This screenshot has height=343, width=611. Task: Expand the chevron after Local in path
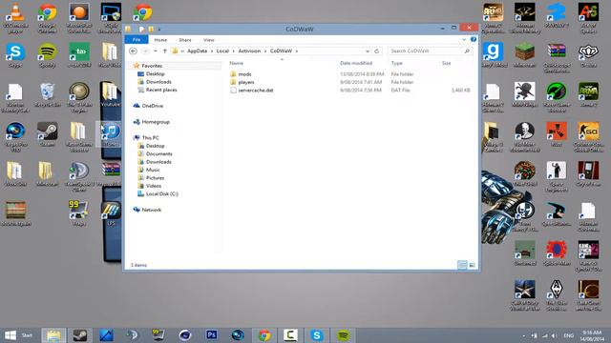click(233, 50)
